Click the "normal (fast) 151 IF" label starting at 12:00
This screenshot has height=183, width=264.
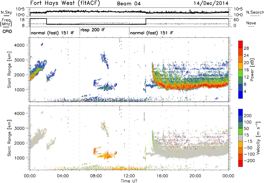point(151,33)
